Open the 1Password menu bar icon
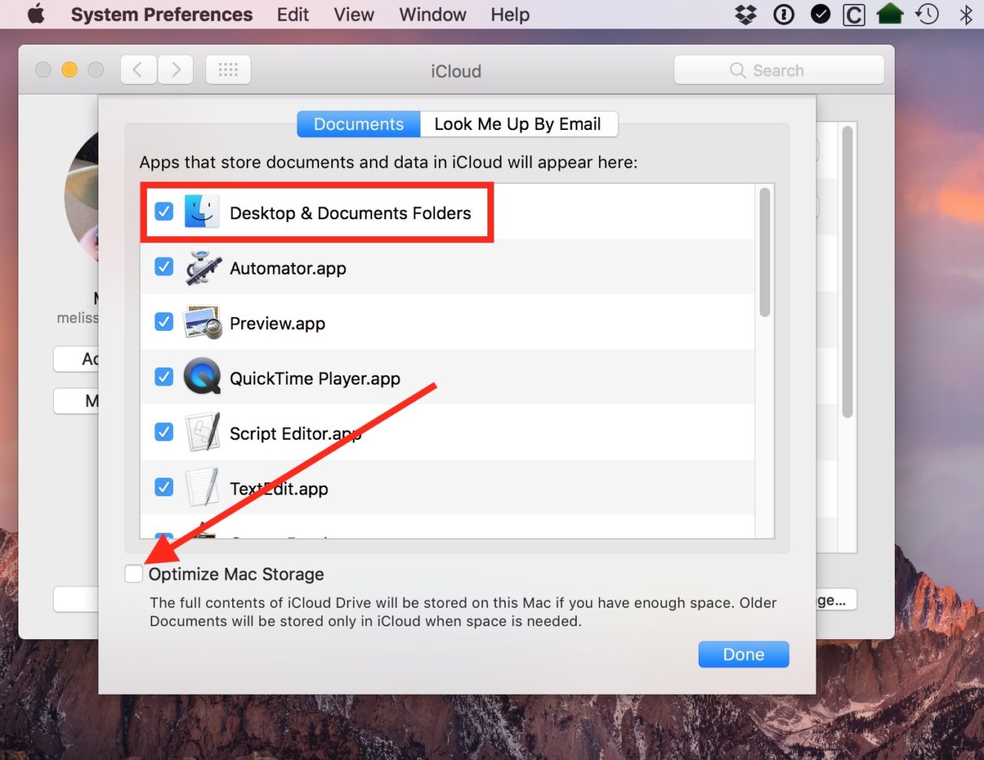 [x=783, y=15]
